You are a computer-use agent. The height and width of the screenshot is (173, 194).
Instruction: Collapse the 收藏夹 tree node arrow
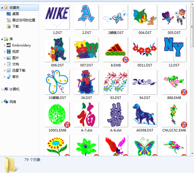(x=2, y=8)
